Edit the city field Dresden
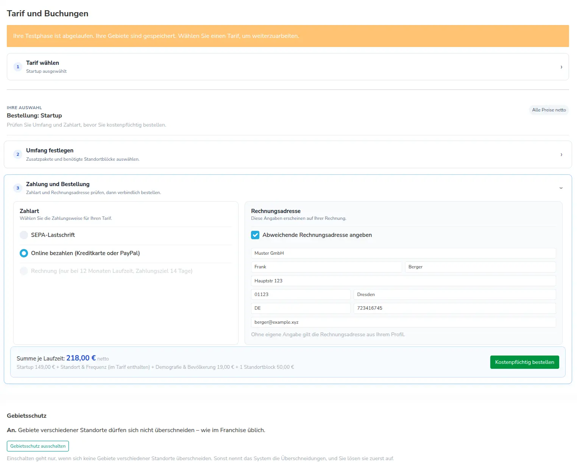 point(455,295)
